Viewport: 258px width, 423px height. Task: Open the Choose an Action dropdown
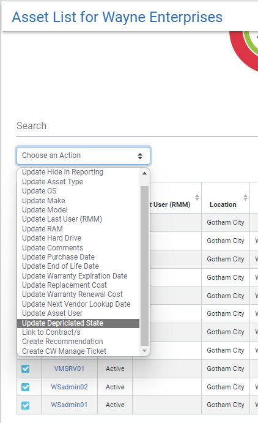coord(84,155)
